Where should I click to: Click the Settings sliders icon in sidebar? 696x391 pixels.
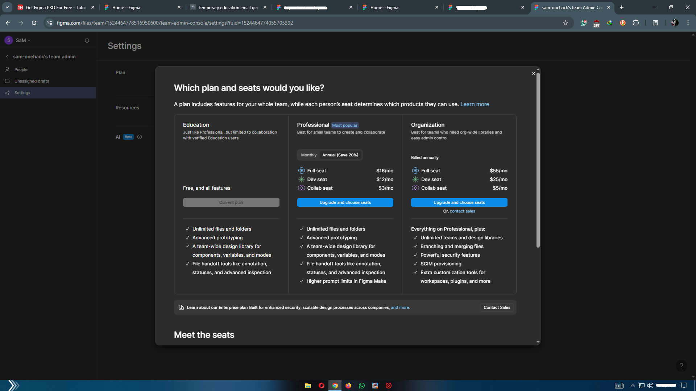pos(7,93)
